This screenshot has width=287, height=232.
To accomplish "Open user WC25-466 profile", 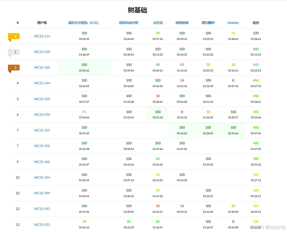I will pyautogui.click(x=42, y=162).
